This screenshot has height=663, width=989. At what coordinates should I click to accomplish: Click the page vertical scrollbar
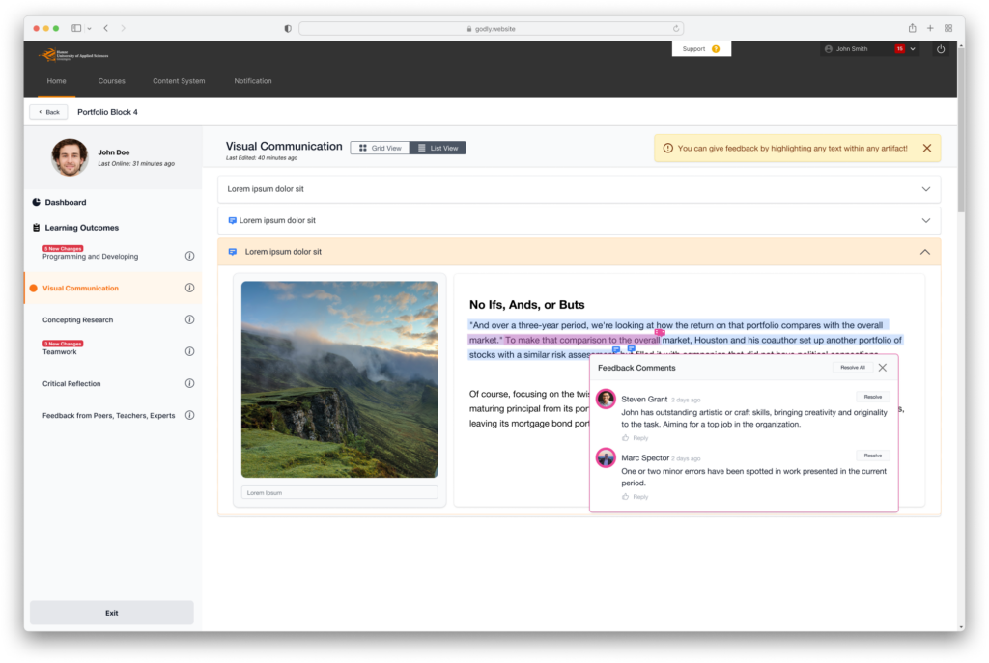click(x=961, y=130)
